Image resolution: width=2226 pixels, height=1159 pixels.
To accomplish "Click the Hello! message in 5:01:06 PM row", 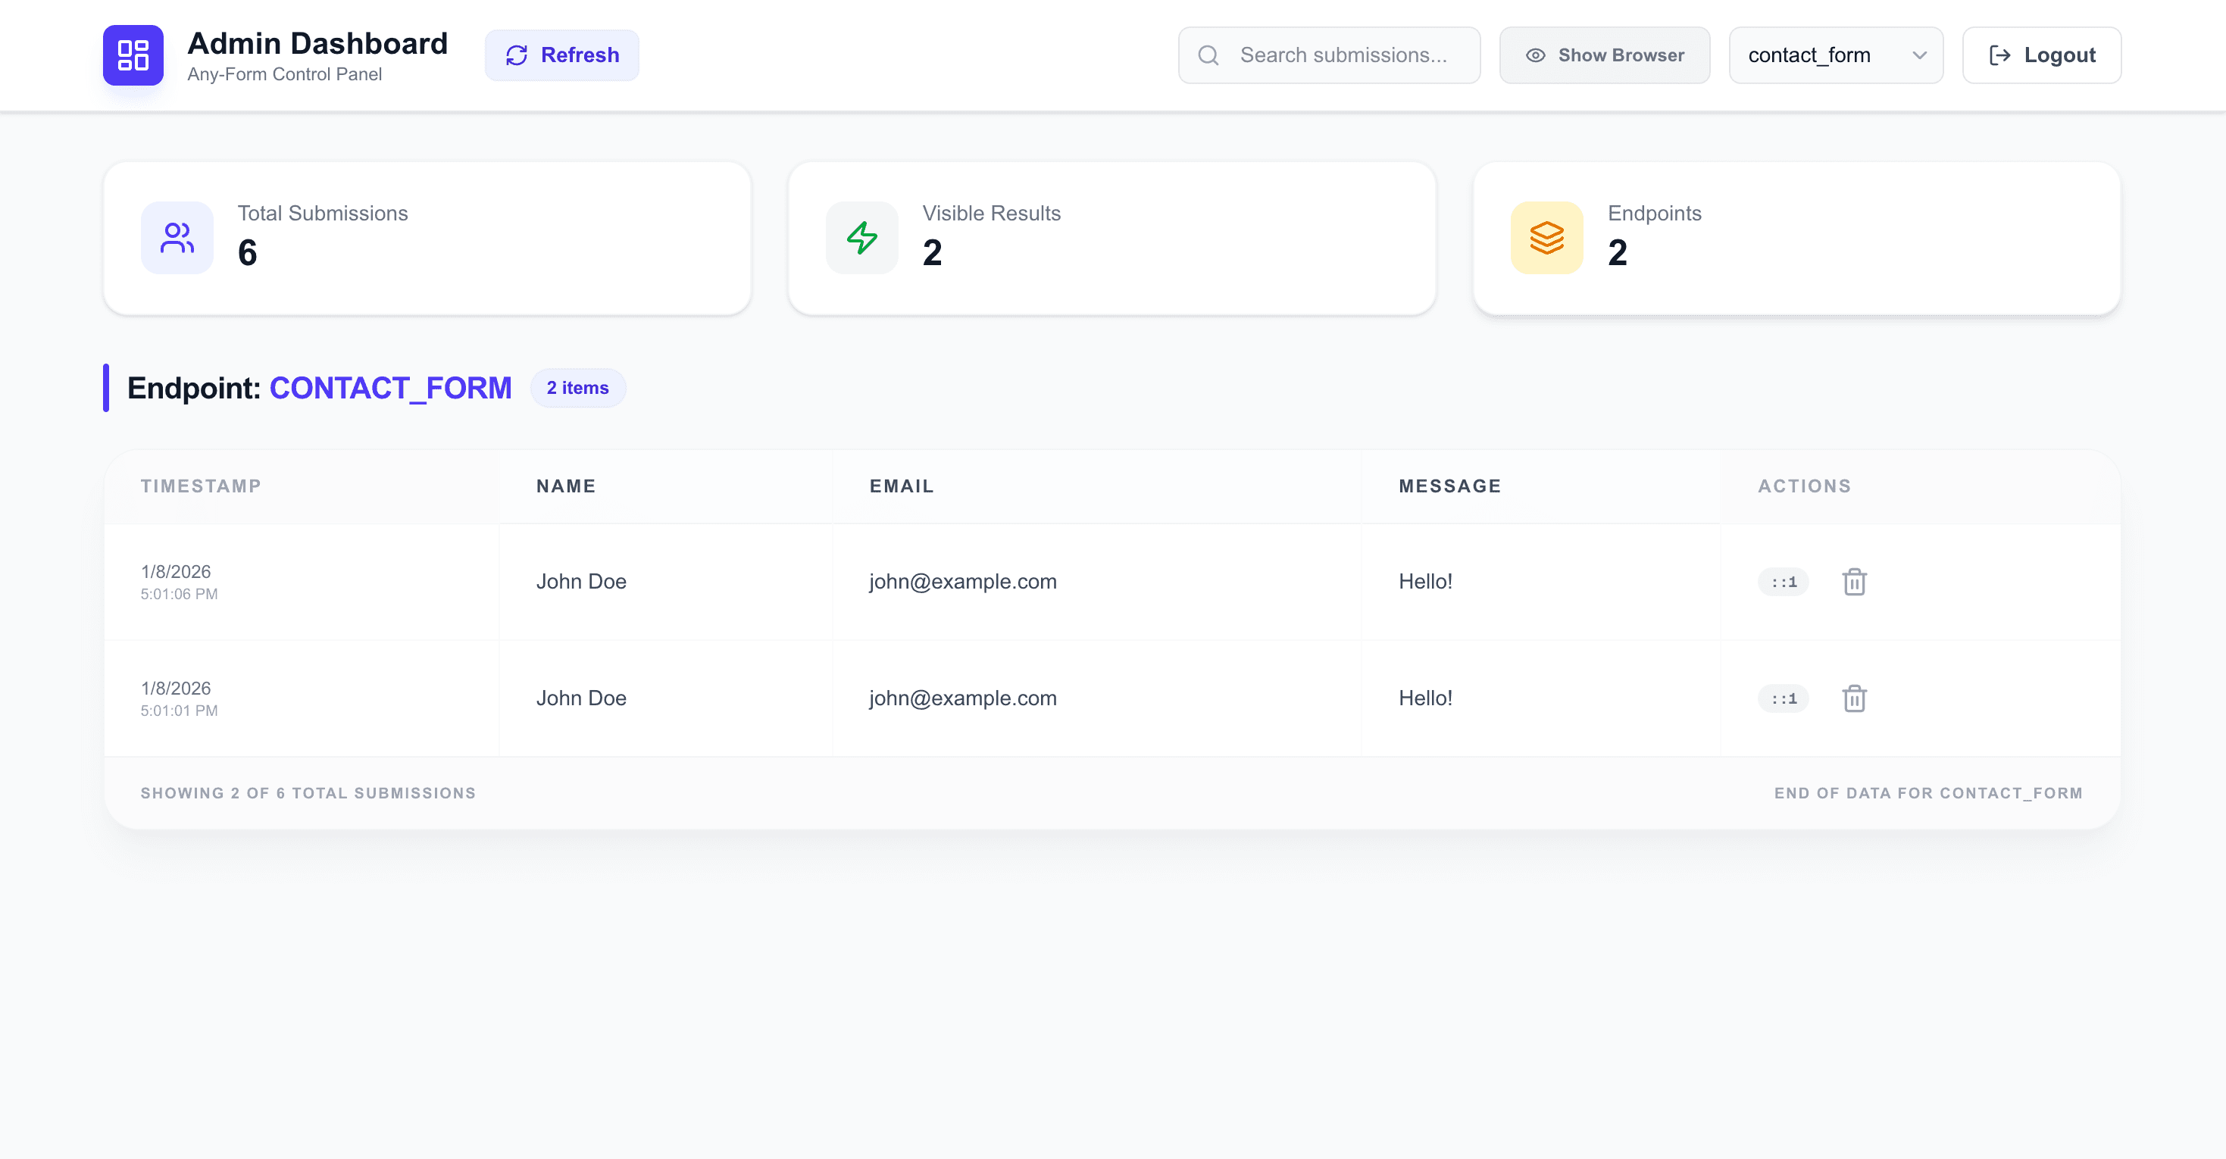I will point(1426,582).
